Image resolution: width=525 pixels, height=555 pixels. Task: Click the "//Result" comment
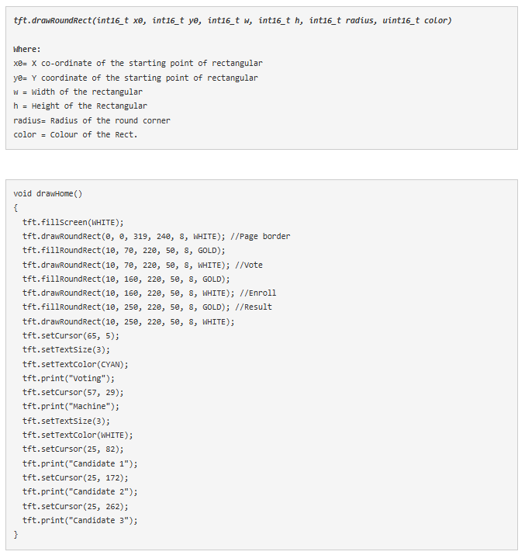(x=253, y=307)
